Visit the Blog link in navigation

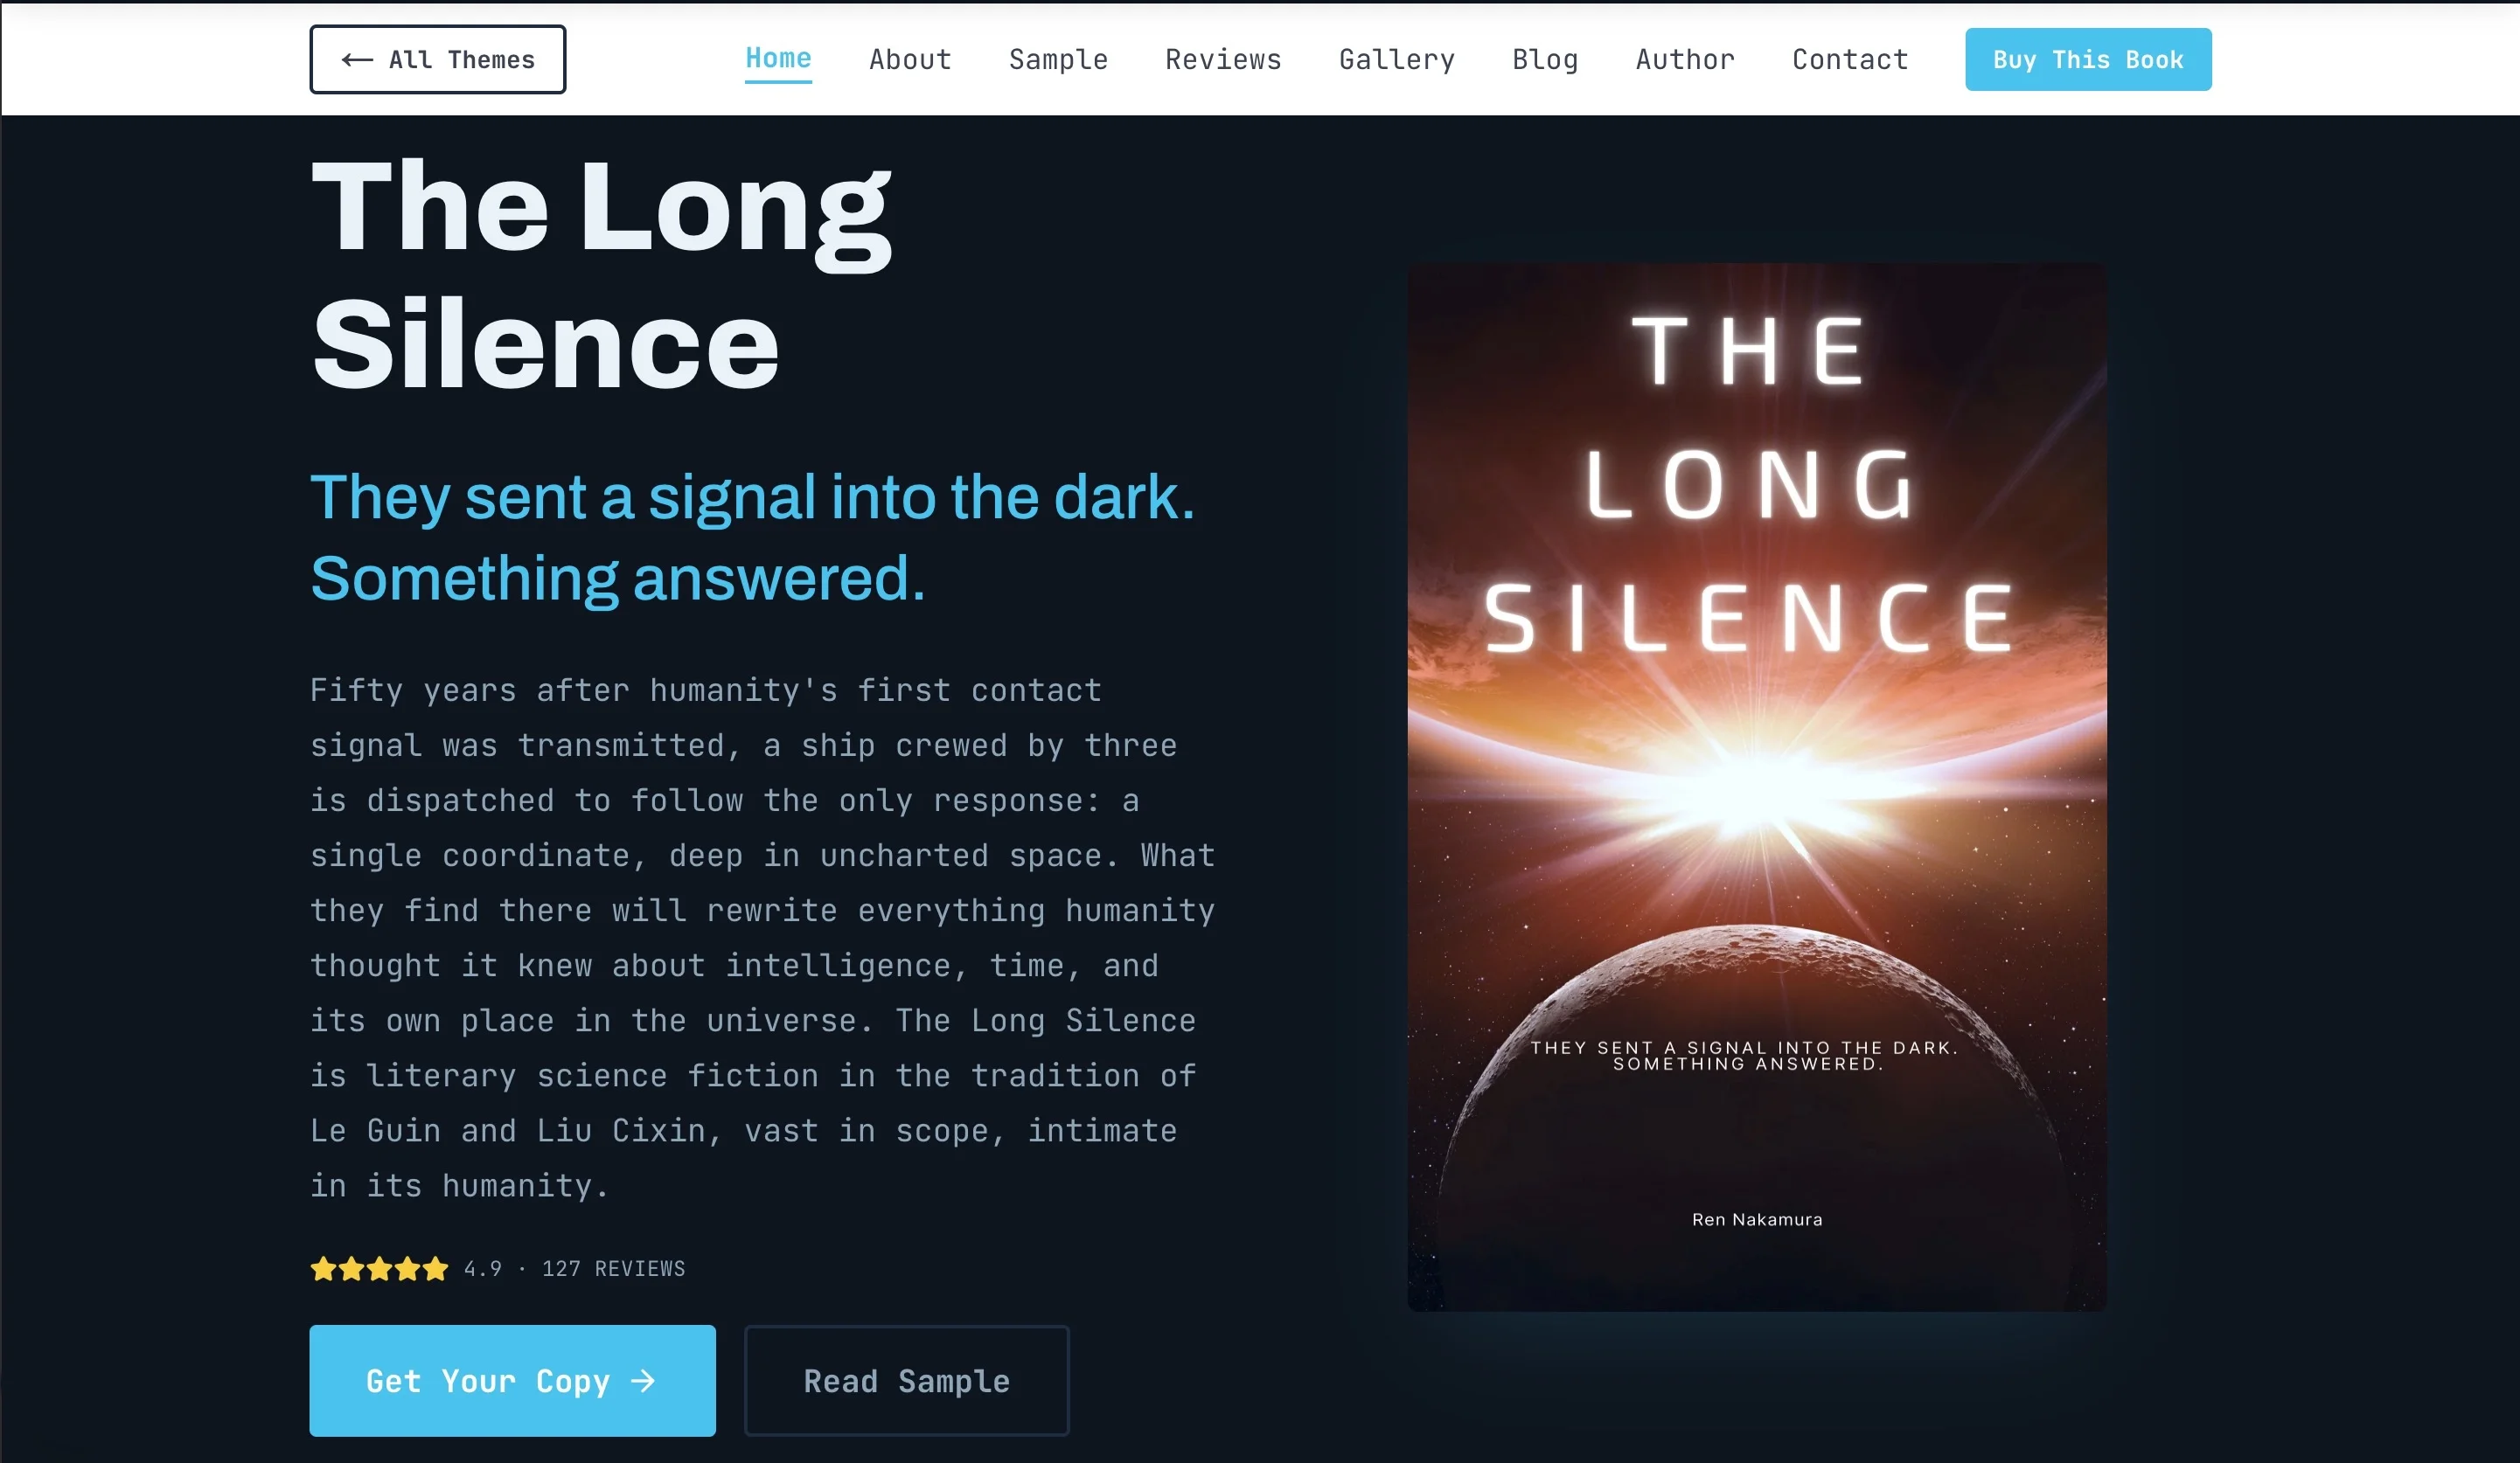pos(1545,60)
